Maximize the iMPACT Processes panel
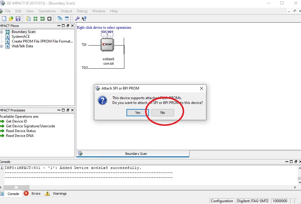The height and width of the screenshot is (204, 301). 63,110
